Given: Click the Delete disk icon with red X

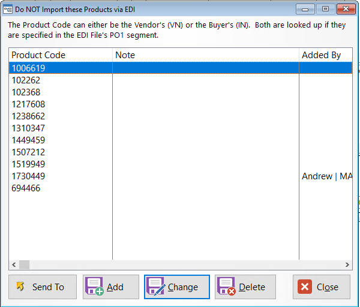Looking at the screenshot, I should coord(226,287).
